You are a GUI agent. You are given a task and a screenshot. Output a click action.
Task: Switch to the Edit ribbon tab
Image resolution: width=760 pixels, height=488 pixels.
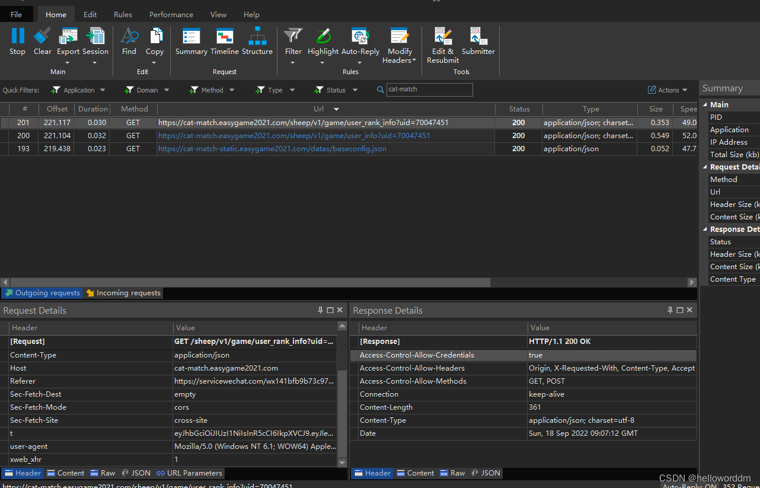[90, 14]
